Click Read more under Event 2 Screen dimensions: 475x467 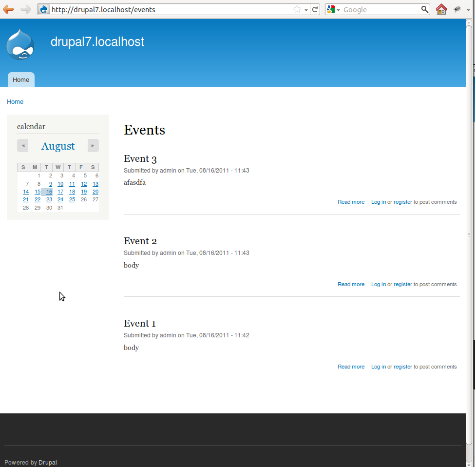coord(351,285)
